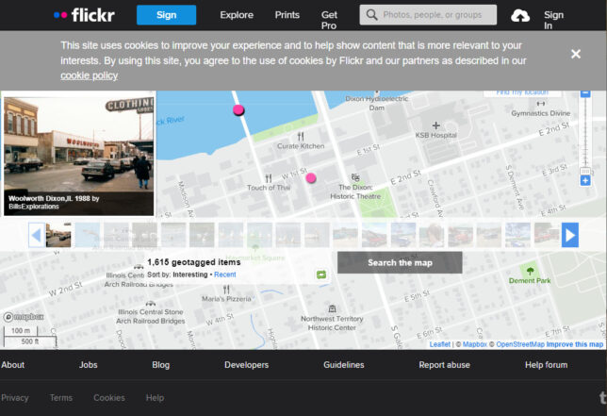Click Improve this map link
Screen dimensions: 607x416
click(575, 344)
